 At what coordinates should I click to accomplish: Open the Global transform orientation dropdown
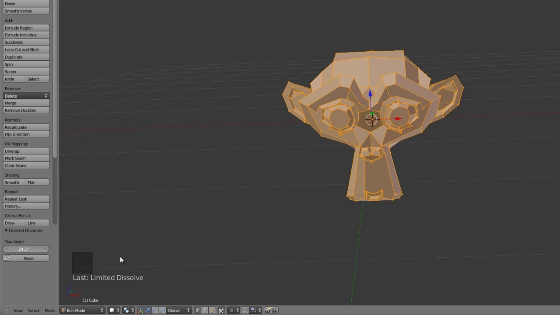(x=175, y=310)
